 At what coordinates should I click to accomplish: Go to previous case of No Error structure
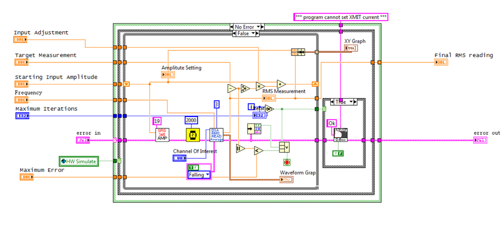click(x=232, y=27)
